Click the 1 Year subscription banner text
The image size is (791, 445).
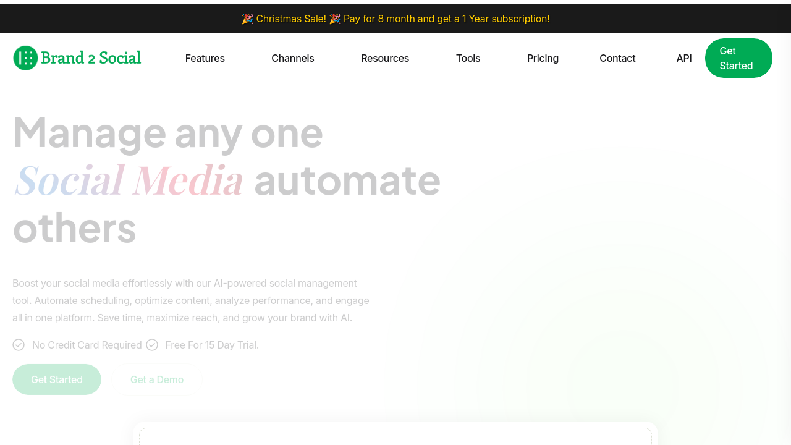pyautogui.click(x=505, y=19)
